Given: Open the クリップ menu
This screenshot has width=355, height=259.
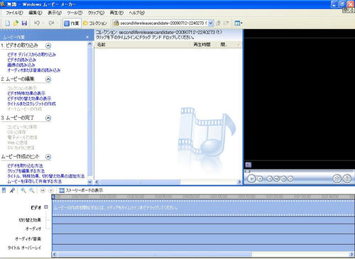Looking at the screenshot, I should coord(96,13).
